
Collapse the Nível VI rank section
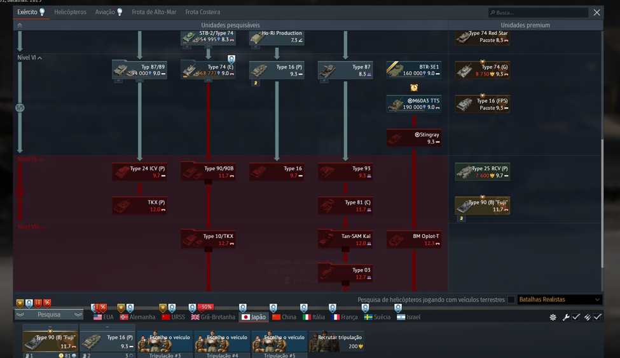30,58
